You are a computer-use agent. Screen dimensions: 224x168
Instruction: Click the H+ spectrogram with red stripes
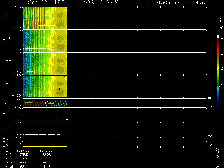[x=45, y=18]
